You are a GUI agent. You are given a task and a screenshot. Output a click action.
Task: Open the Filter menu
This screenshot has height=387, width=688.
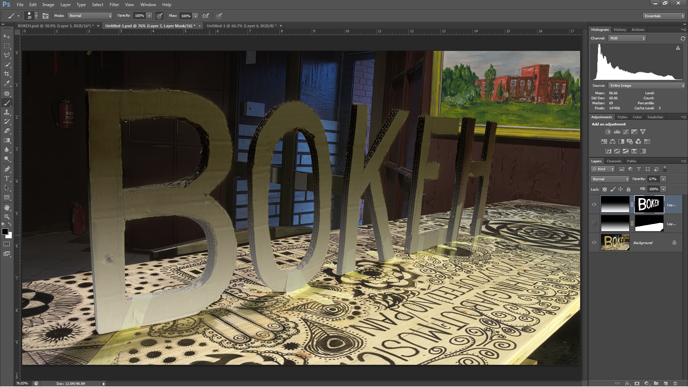pyautogui.click(x=114, y=5)
